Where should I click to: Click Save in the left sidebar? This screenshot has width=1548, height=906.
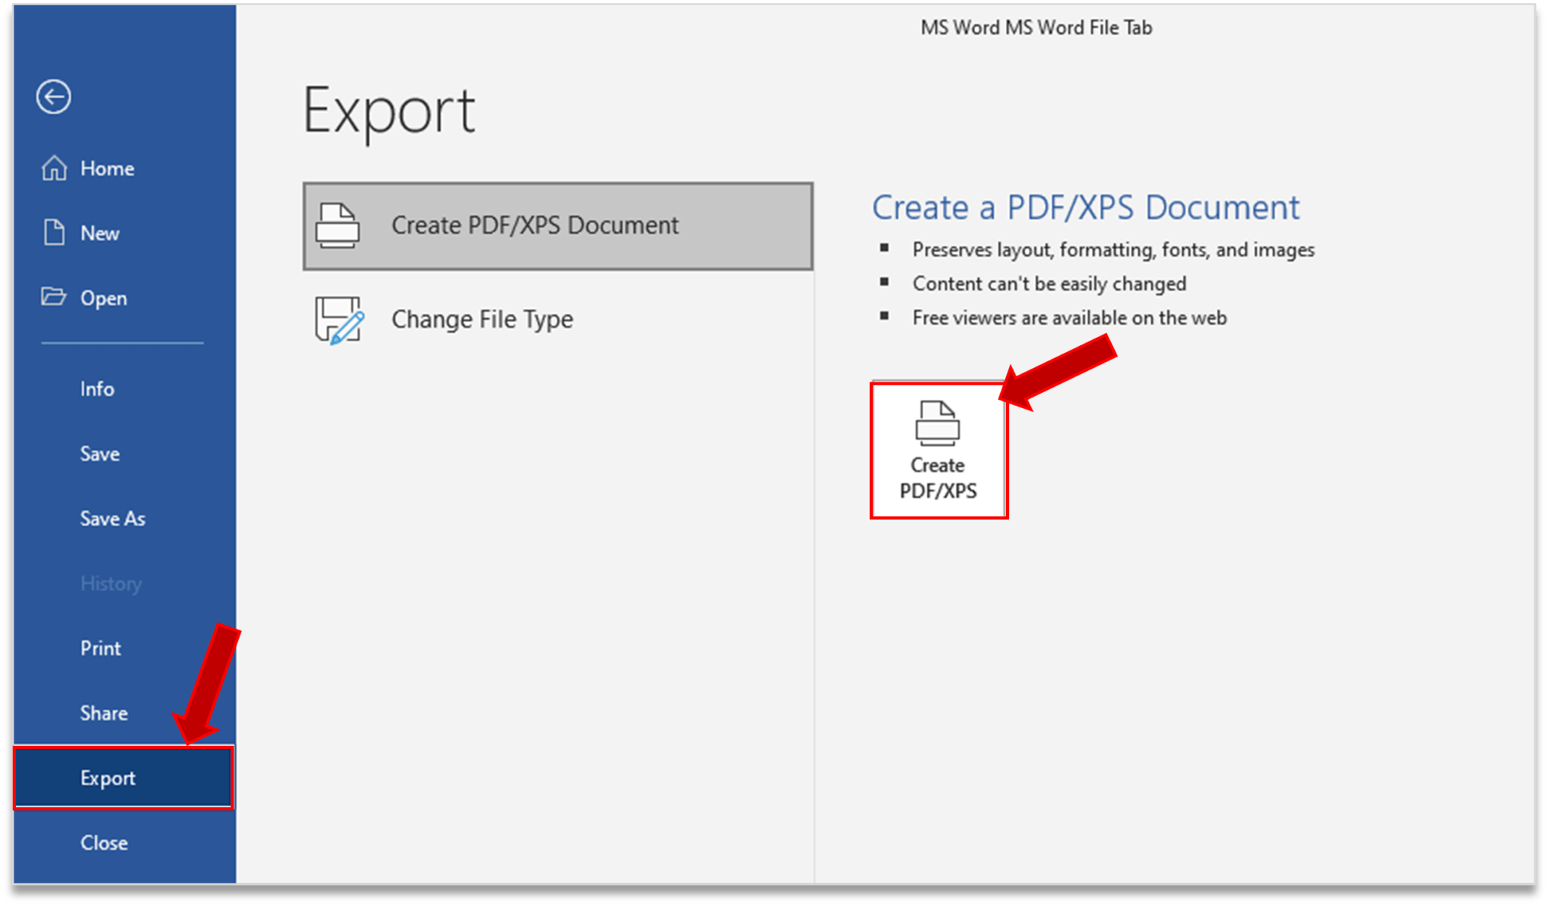click(99, 453)
